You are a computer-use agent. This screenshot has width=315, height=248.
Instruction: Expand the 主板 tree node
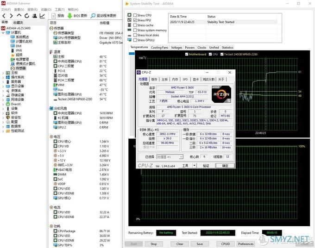pos(3,73)
